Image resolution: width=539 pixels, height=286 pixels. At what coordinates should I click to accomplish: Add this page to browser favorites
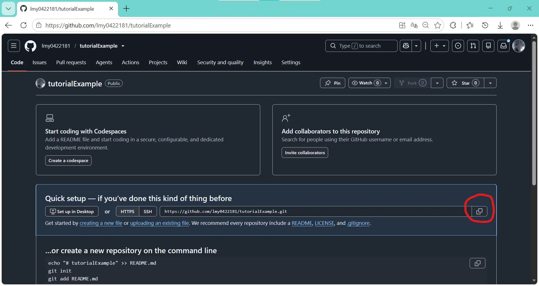point(437,25)
